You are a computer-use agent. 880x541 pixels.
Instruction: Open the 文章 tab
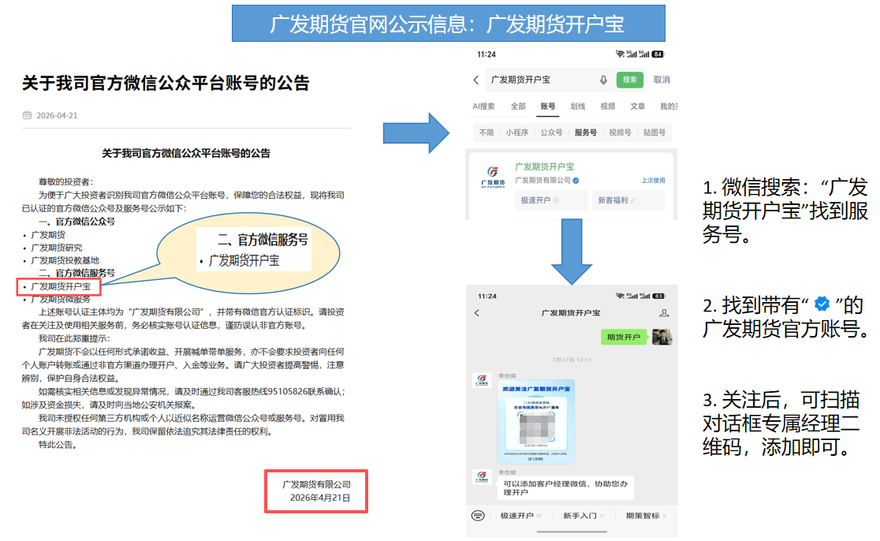tap(638, 106)
